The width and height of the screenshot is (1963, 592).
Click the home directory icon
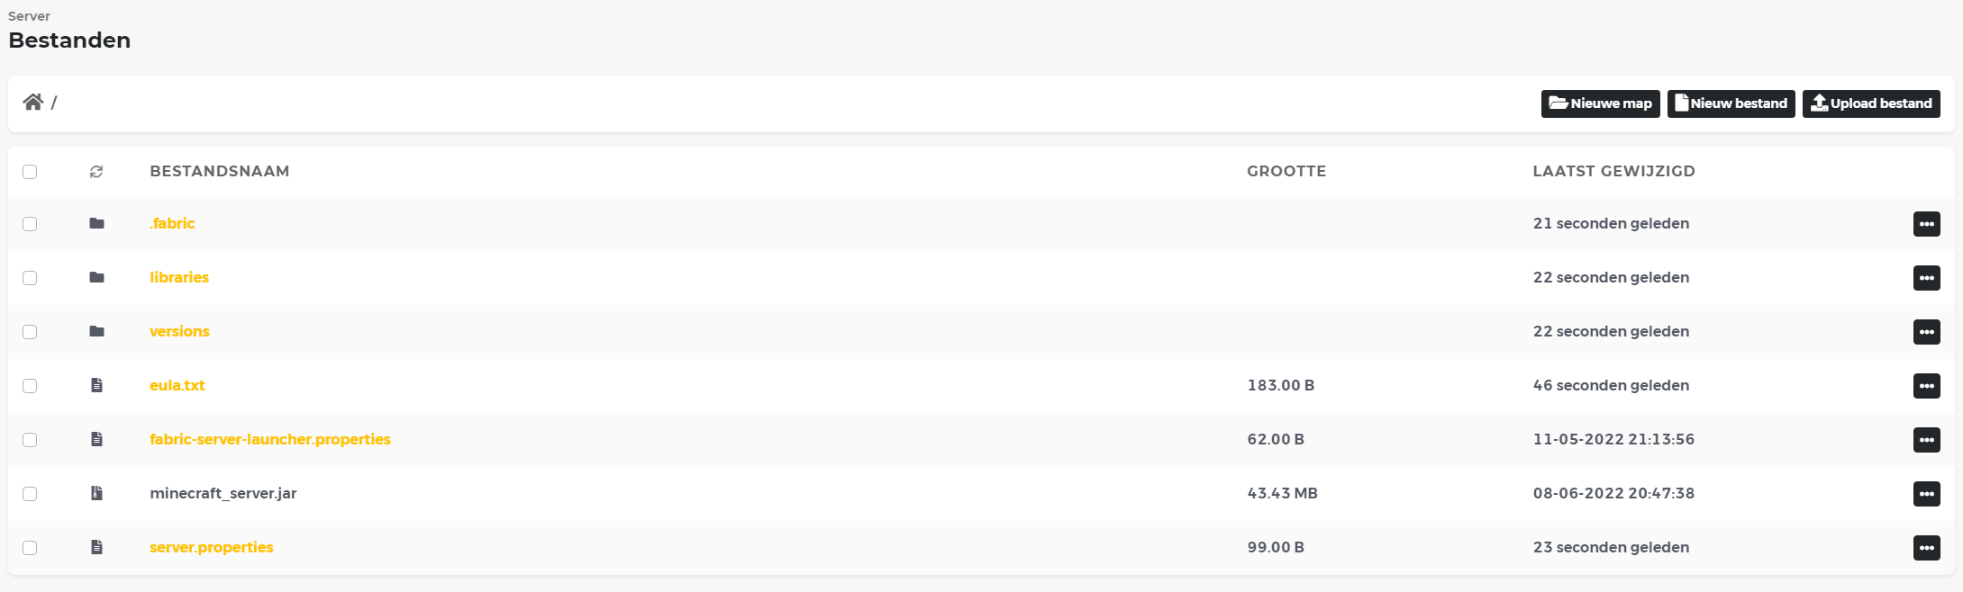coord(33,103)
